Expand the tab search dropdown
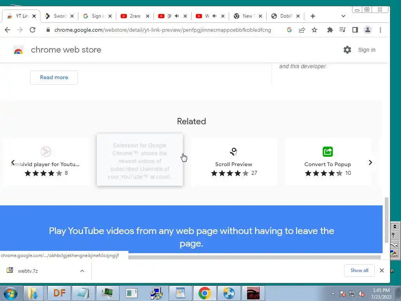 click(x=343, y=16)
